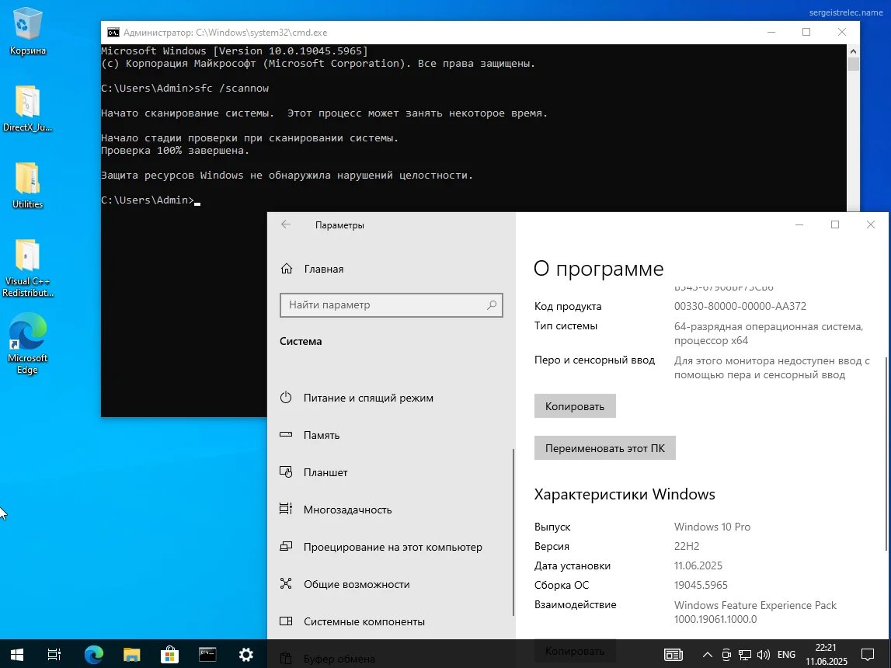Image resolution: width=891 pixels, height=668 pixels.
Task: Click the Settings sidebar scrollbar
Action: coord(513,533)
